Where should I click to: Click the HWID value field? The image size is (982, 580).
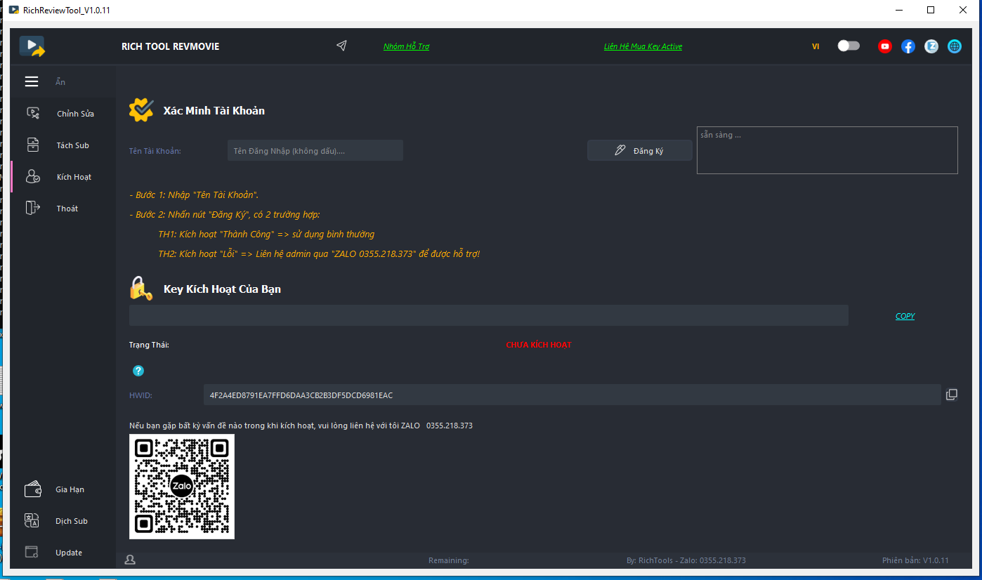pos(572,395)
